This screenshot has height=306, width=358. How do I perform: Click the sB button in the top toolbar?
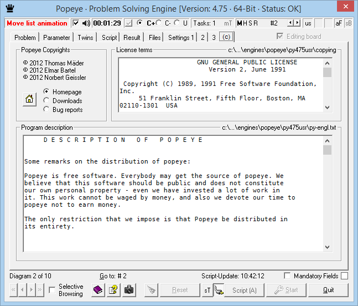tap(349, 23)
